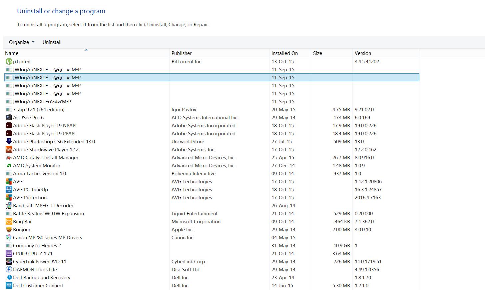The image size is (485, 290).
Task: Select Adobe Shockwave Player 12.2 entry
Action: click(x=46, y=150)
